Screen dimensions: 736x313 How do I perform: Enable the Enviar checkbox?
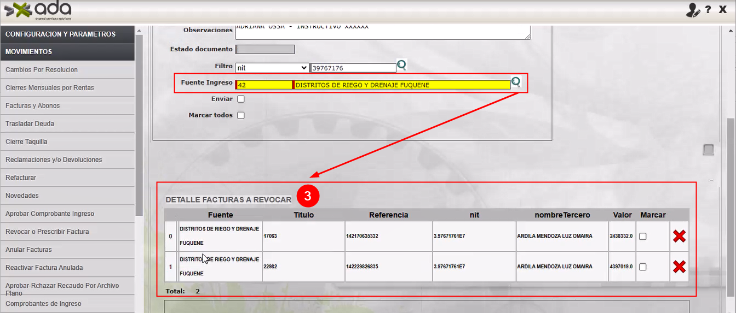241,99
